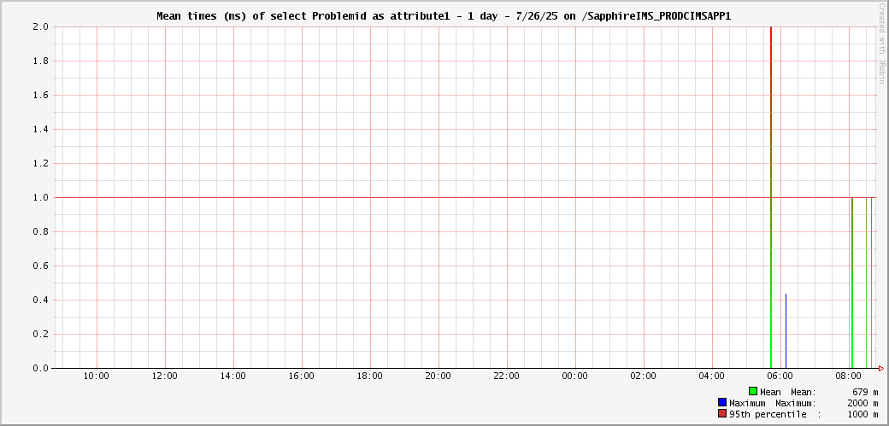Screen dimensions: 889x426
Task: Click the chart title text
Action: pos(444,16)
